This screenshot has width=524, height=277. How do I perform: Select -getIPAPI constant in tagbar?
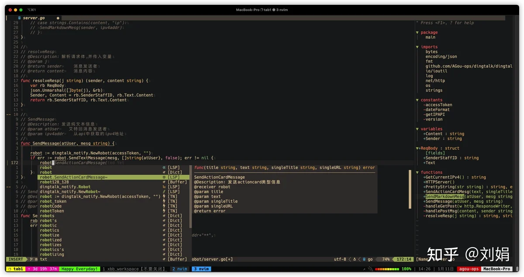coord(434,114)
